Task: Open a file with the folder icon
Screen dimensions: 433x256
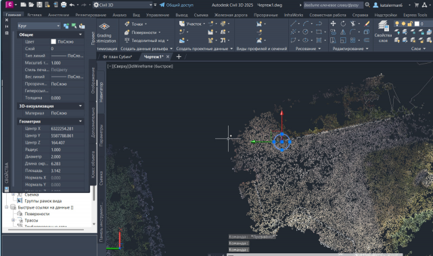Action: pyautogui.click(x=31, y=5)
